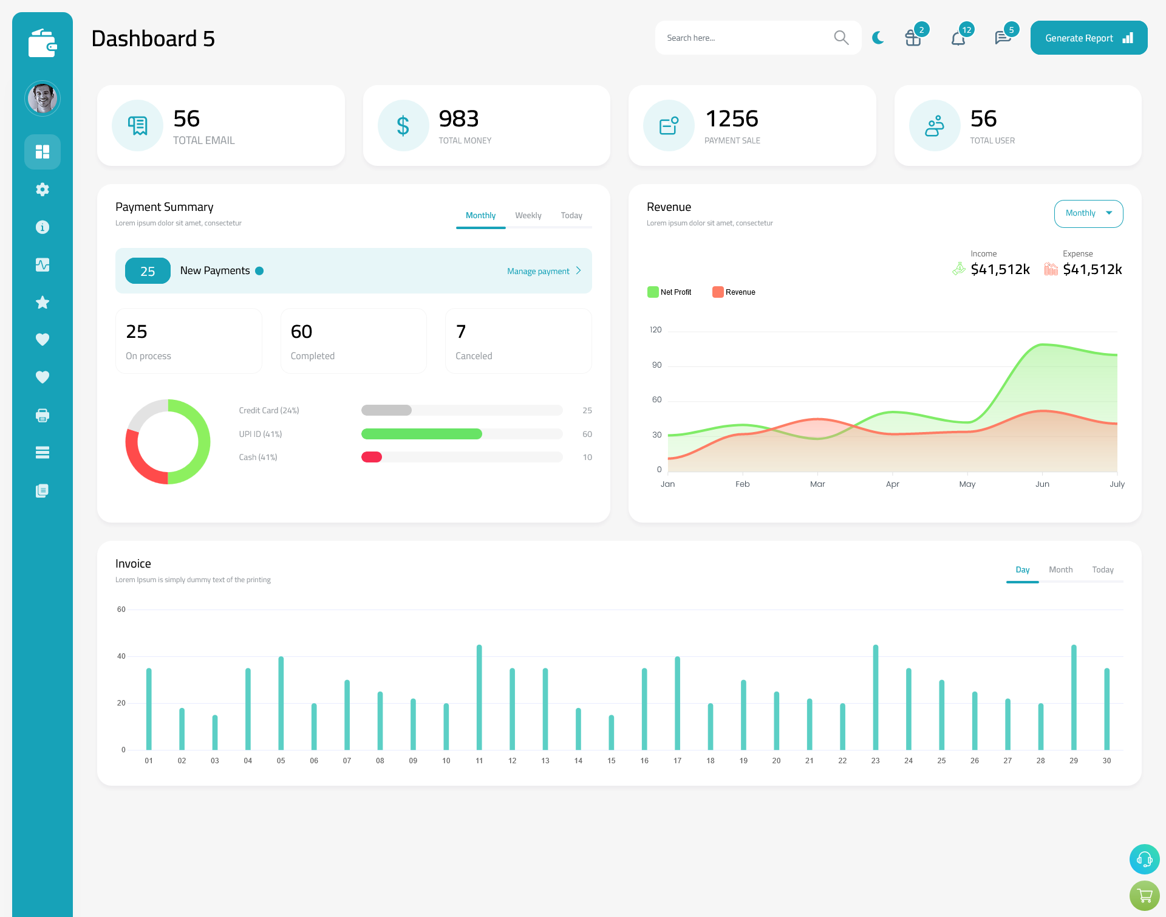
Task: Expand the Monthly revenue dropdown
Action: click(x=1088, y=212)
